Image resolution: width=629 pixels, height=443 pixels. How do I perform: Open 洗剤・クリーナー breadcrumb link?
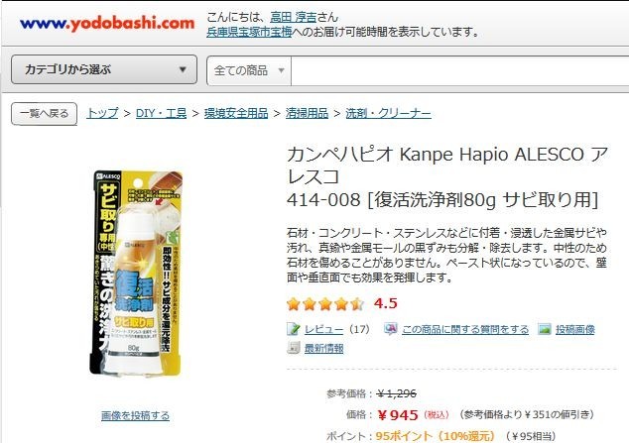[388, 113]
